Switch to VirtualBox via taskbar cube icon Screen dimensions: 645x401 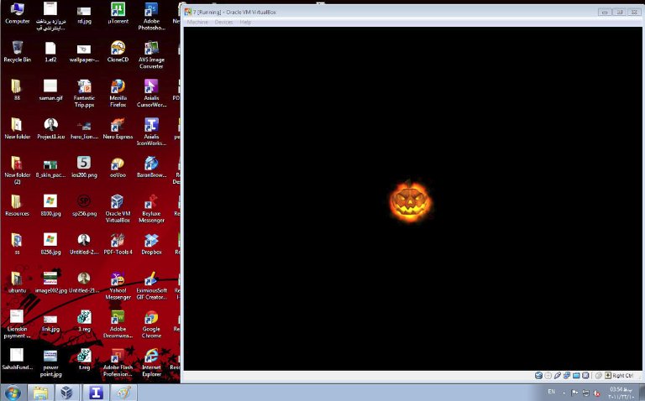[66, 393]
